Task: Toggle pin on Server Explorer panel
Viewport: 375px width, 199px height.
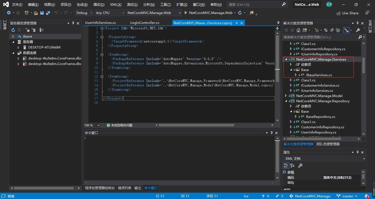Action: point(73,23)
